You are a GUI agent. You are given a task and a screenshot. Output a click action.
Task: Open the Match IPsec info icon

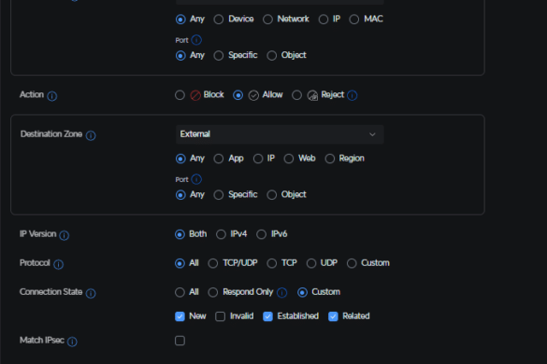pyautogui.click(x=72, y=342)
